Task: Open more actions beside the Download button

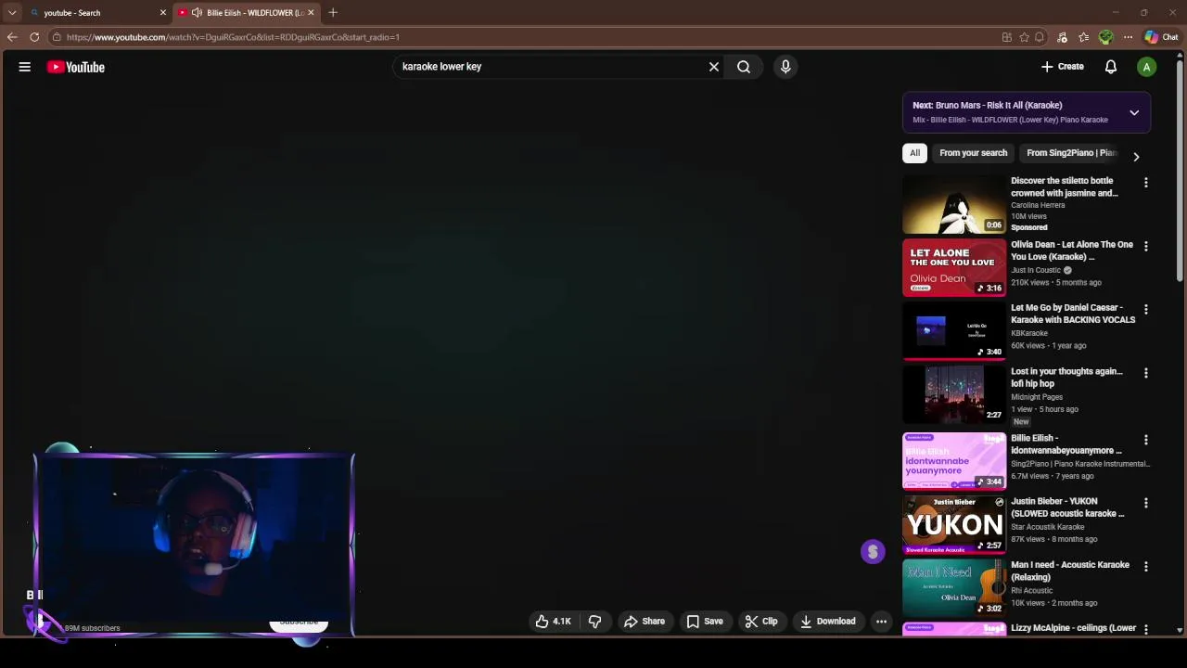Action: (x=882, y=622)
